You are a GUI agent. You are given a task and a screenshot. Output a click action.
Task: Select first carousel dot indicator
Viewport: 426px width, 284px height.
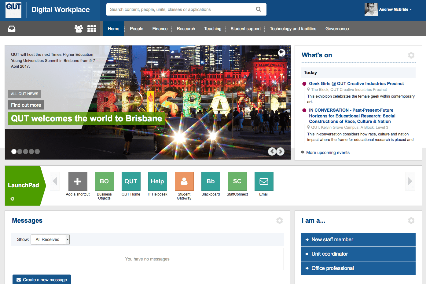pyautogui.click(x=14, y=151)
